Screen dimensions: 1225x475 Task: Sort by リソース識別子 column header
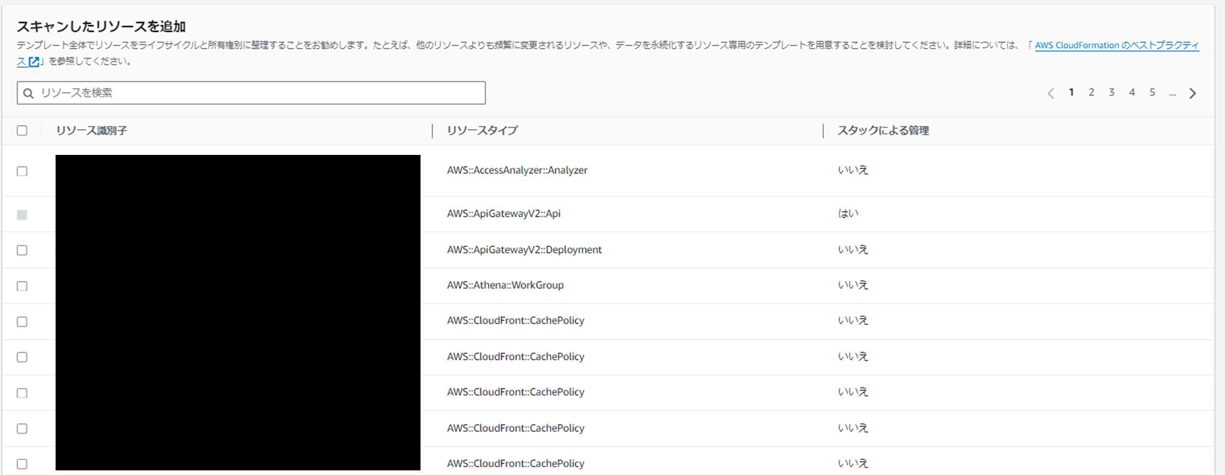click(92, 131)
